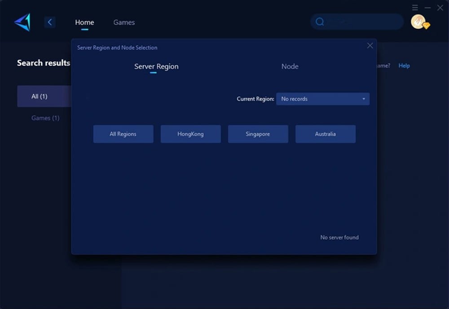Switch to the Server Region tab

point(156,66)
